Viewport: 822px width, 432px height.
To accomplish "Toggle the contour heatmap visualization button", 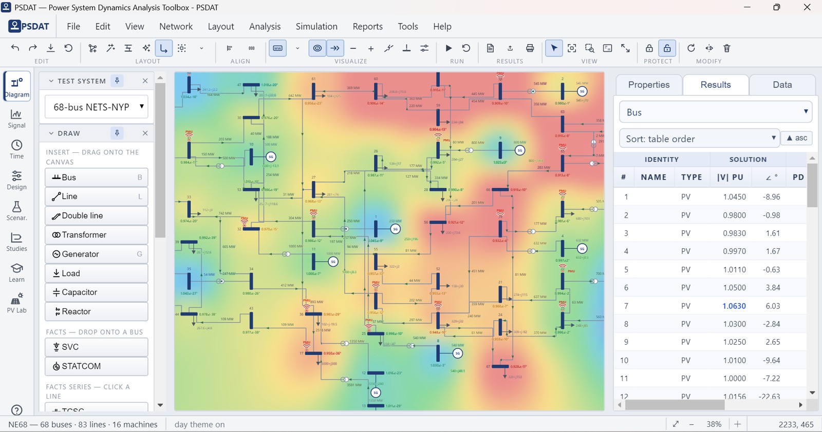I will [317, 48].
